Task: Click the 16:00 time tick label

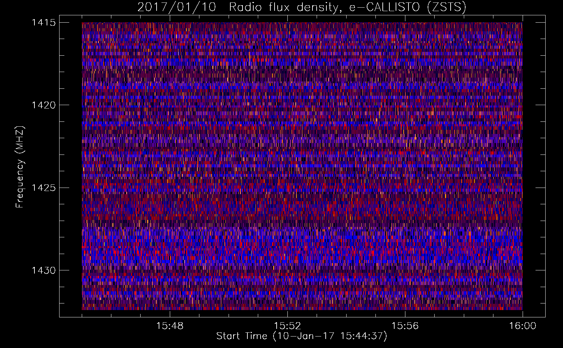Action: click(x=523, y=326)
